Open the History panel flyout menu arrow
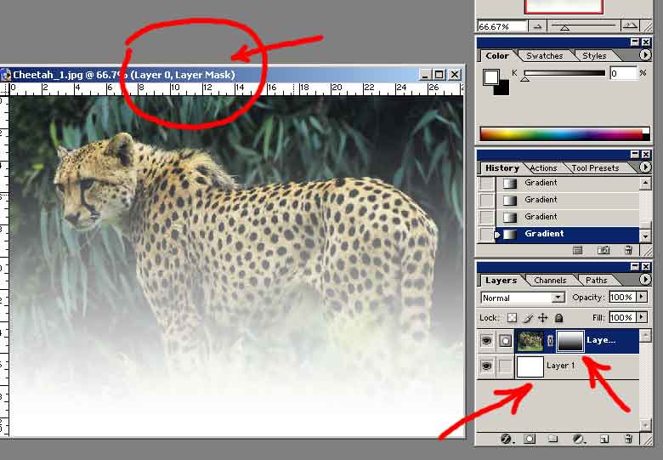This screenshot has height=460, width=663. click(644, 168)
